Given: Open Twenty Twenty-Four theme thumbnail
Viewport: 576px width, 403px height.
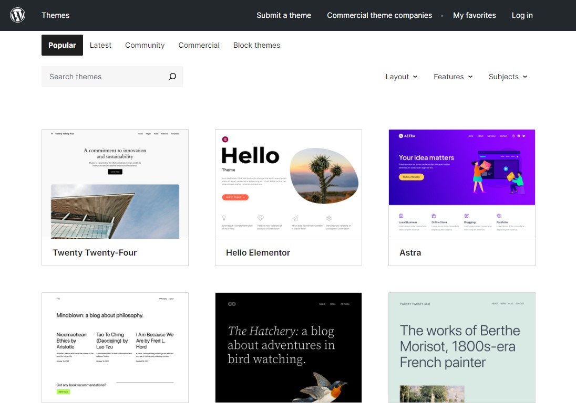Looking at the screenshot, I should pos(115,184).
